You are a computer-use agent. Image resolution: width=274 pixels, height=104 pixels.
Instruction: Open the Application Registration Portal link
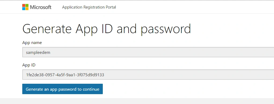89,7
